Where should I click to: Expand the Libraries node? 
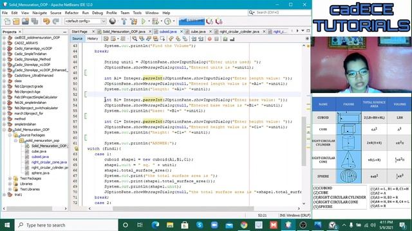10,184
